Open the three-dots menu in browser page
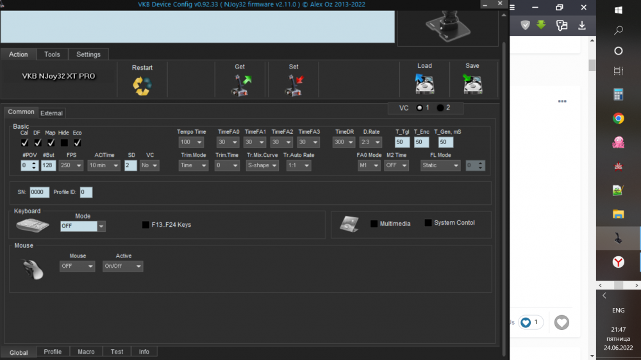This screenshot has width=641, height=360. [x=562, y=101]
